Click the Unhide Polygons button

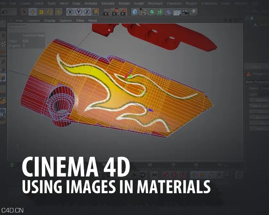point(259,129)
